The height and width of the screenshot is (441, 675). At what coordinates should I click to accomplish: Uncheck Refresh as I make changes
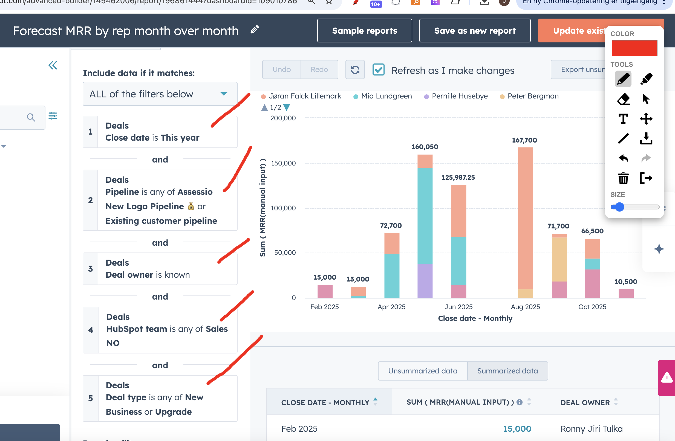point(378,70)
